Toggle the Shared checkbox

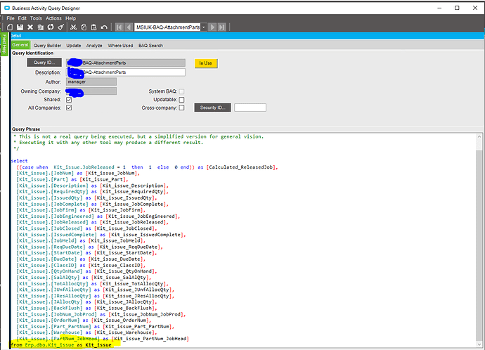[x=69, y=100]
